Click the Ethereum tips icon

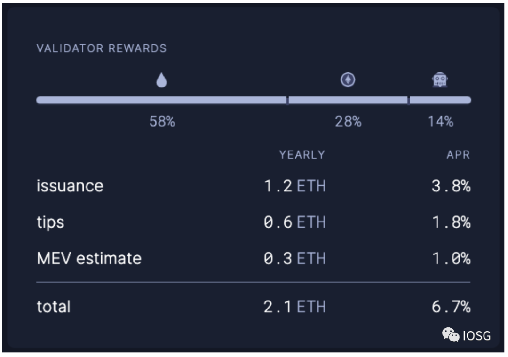point(348,80)
